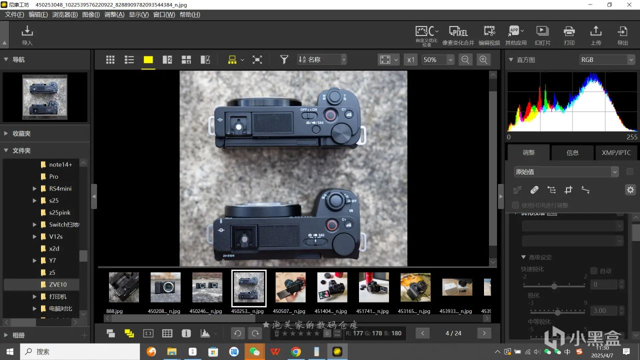The height and width of the screenshot is (360, 640).
Task: Select the 2-image compare view
Action: [167, 59]
